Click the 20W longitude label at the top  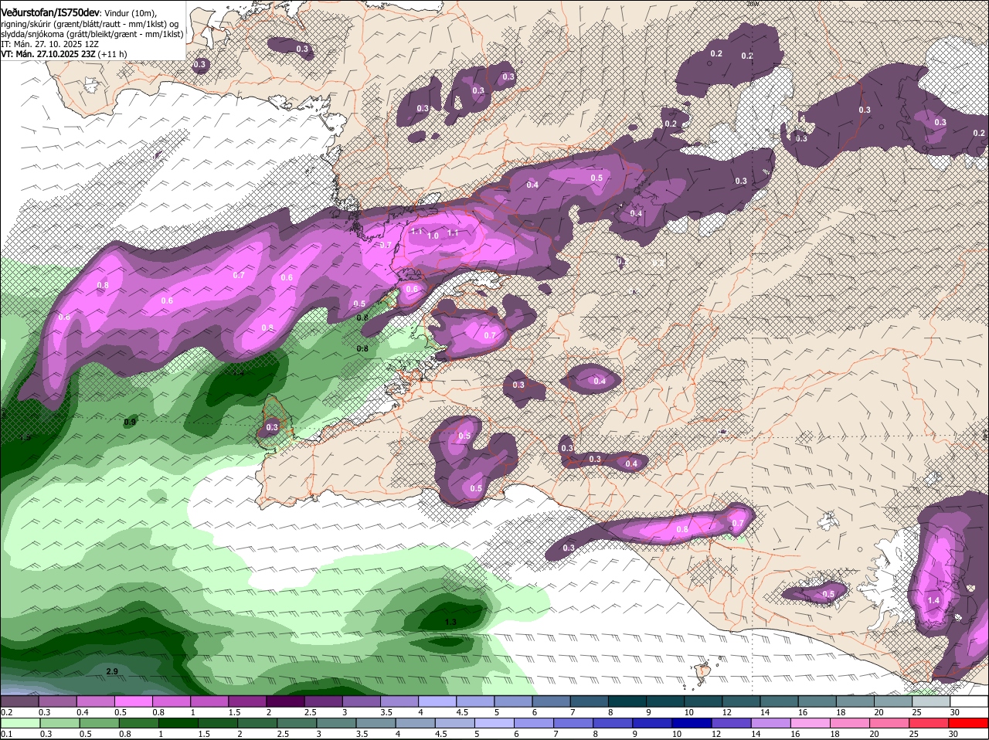[x=753, y=3]
